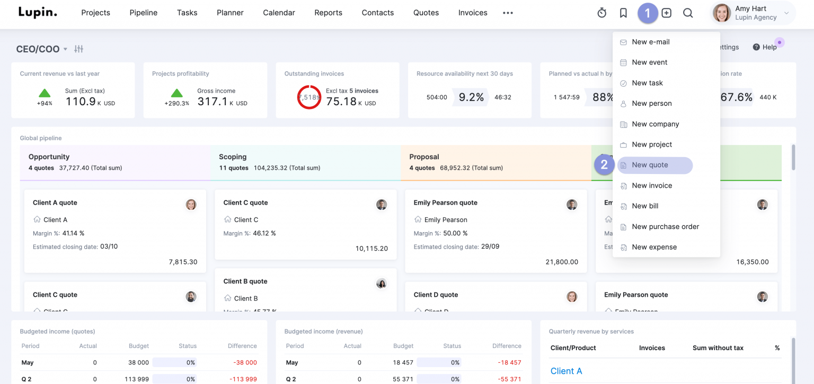Open the dashboard settings sliders icon

pos(78,49)
